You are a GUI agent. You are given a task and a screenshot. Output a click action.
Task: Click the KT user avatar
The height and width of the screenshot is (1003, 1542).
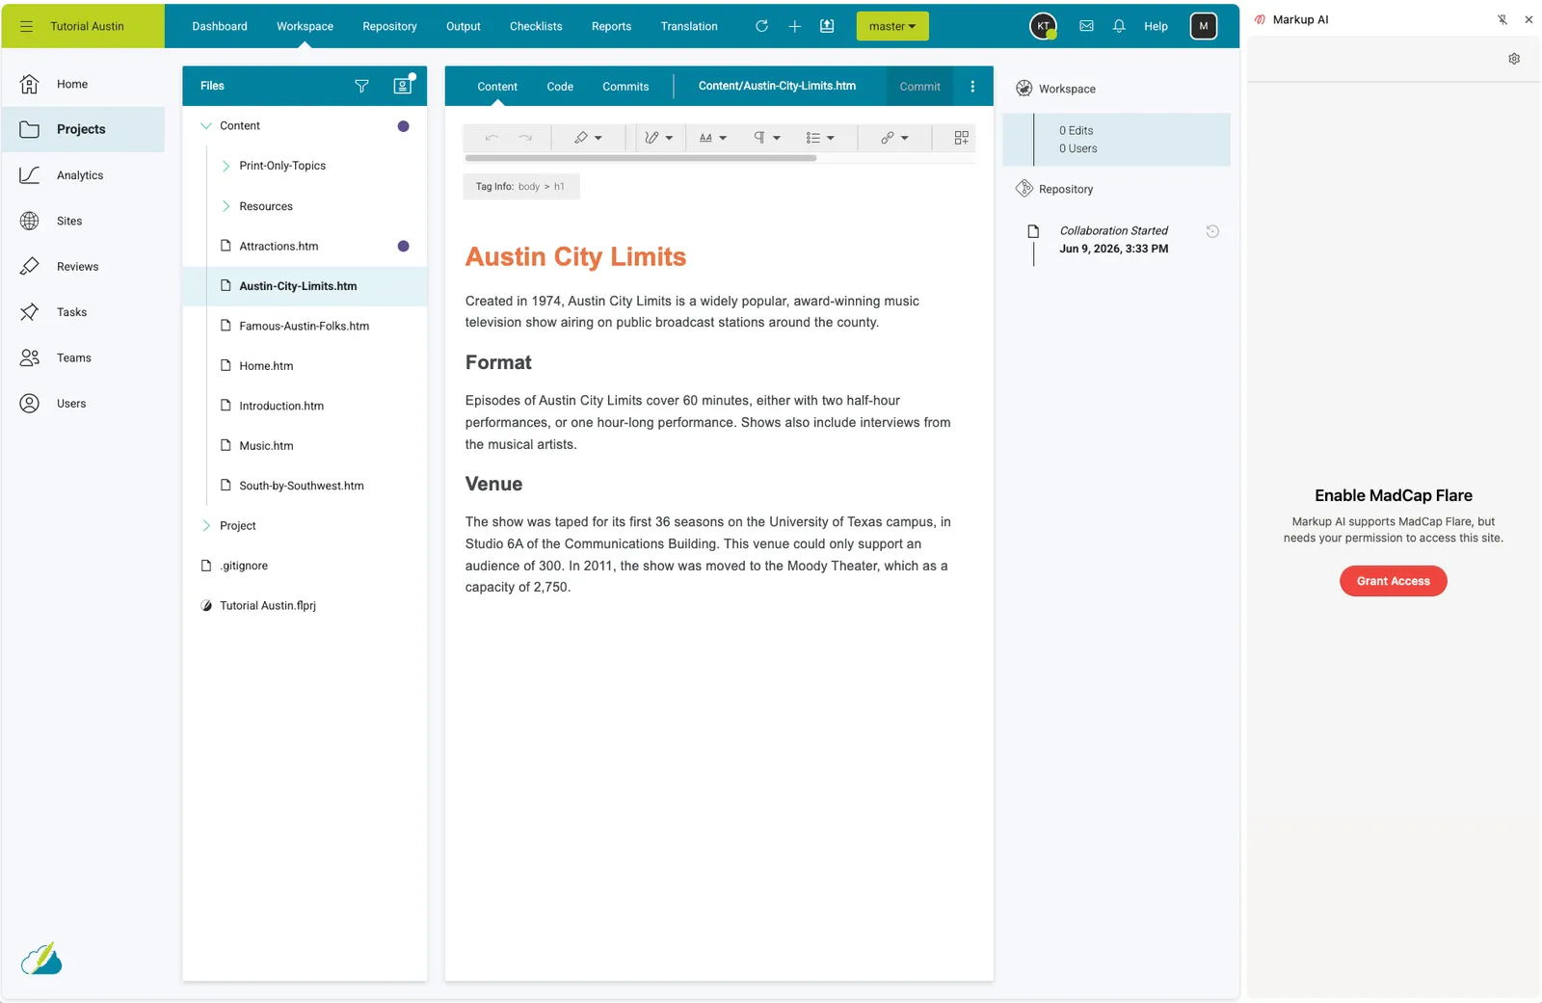pos(1044,26)
